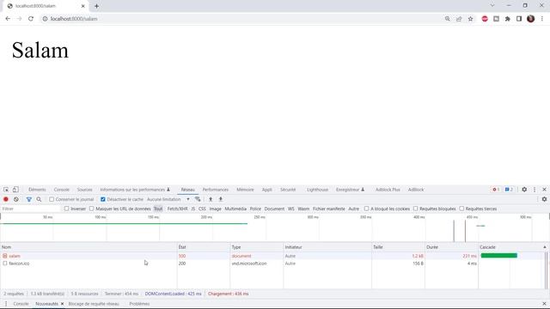Export HAR file with download arrow
Screen dimensions: 550x309
click(221, 199)
